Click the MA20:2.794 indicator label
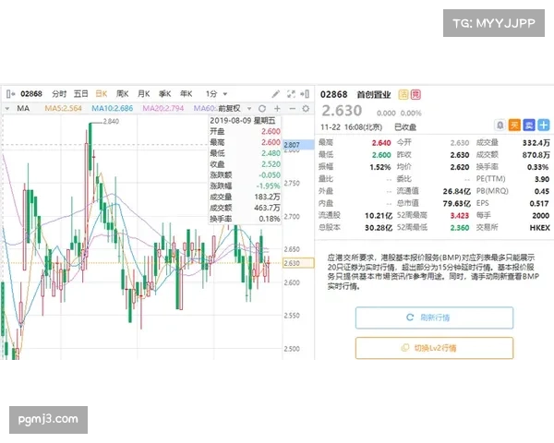Viewport: 554px width, 443px height. [163, 109]
